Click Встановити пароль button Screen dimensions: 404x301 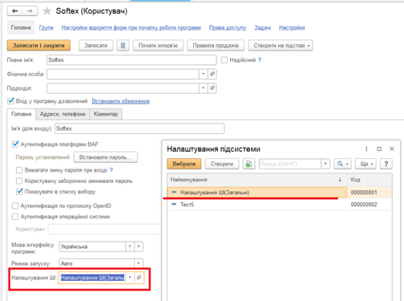click(106, 157)
